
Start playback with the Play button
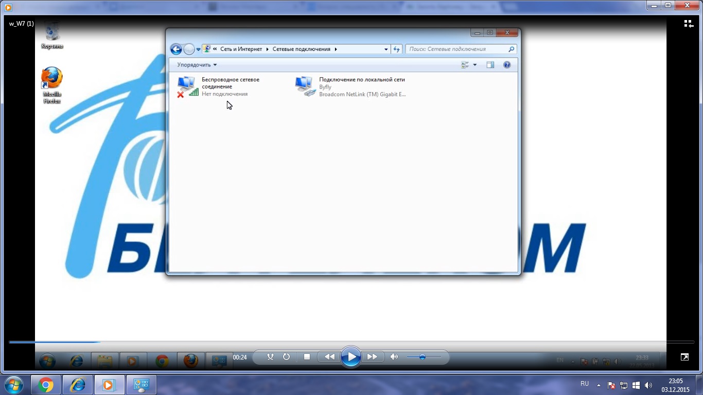coord(351,357)
